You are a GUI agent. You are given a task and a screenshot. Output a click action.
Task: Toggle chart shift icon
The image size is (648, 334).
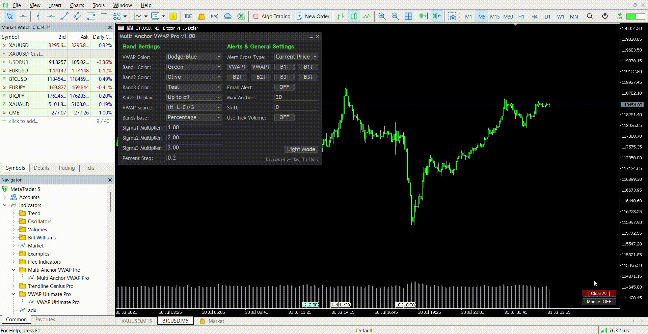pyautogui.click(x=436, y=16)
